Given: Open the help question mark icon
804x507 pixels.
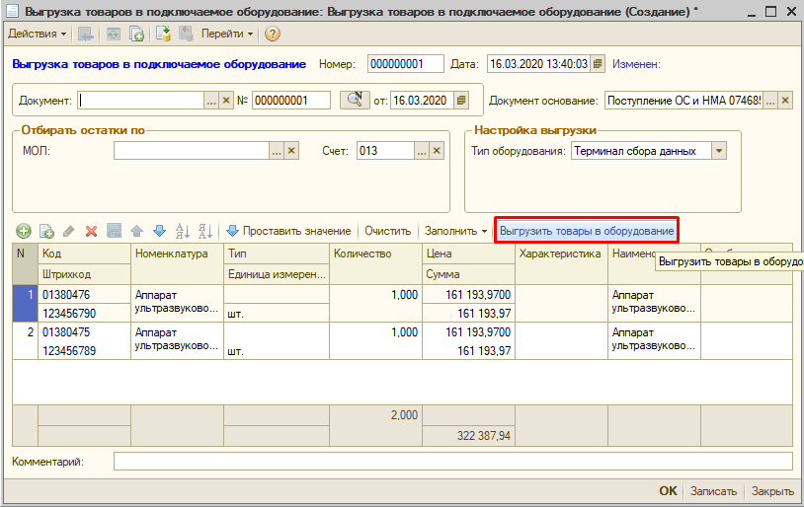Looking at the screenshot, I should click(273, 34).
